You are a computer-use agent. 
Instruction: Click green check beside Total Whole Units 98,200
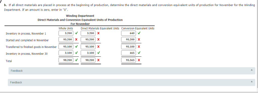click(76, 60)
